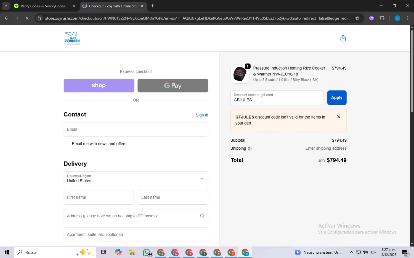Viewport: 414px width, 258px height.
Task: Open the Chrome three-dot menu
Action: pyautogui.click(x=408, y=18)
